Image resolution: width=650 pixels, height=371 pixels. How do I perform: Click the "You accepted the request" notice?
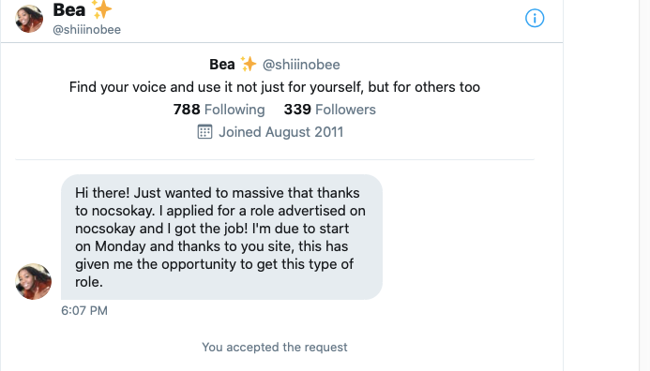[275, 347]
